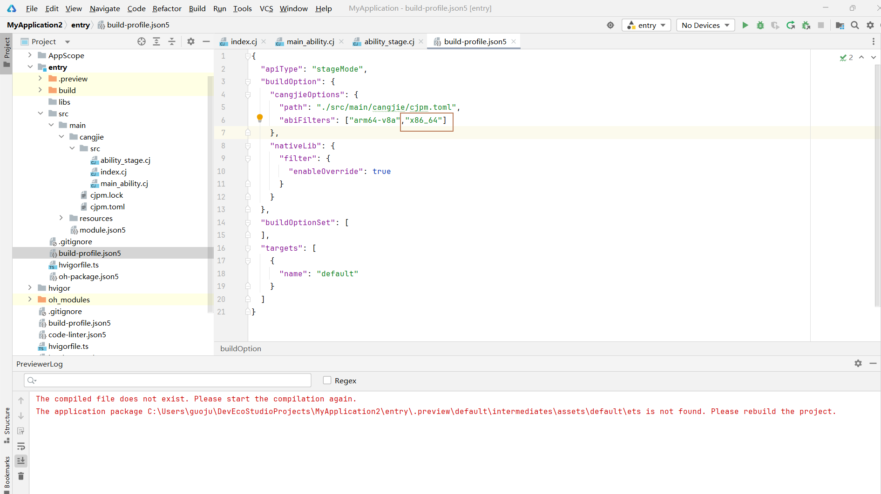The height and width of the screenshot is (494, 881).
Task: Select opened file locate icon in Project
Action: (142, 41)
